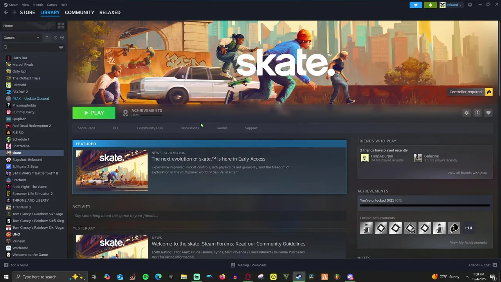Open the Guides link
The width and height of the screenshot is (501, 282).
(x=222, y=128)
